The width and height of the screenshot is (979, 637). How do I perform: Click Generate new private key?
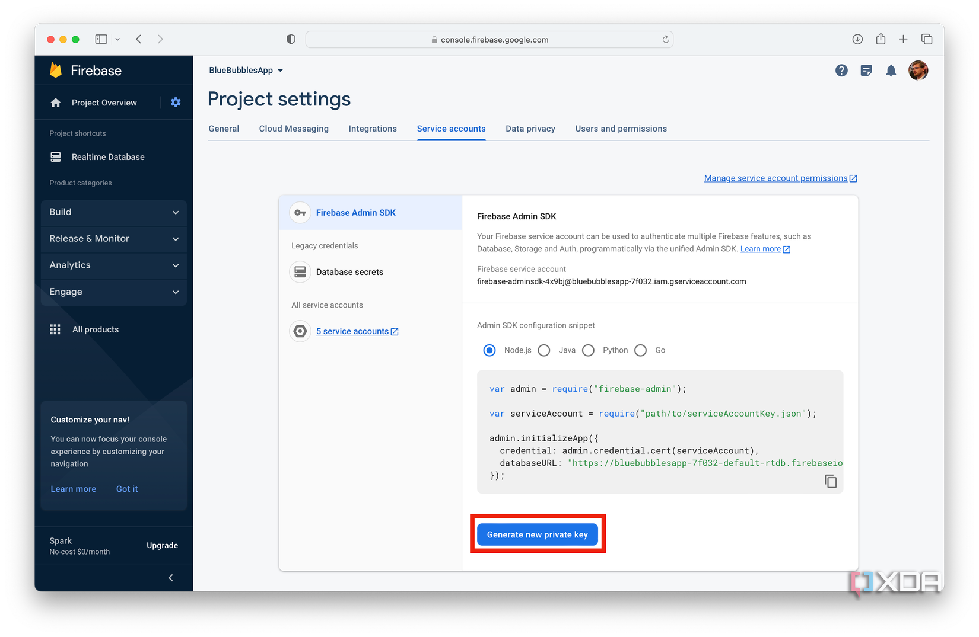coord(538,534)
